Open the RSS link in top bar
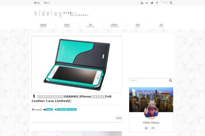The width and height of the screenshot is (205, 136). [x=47, y=3]
